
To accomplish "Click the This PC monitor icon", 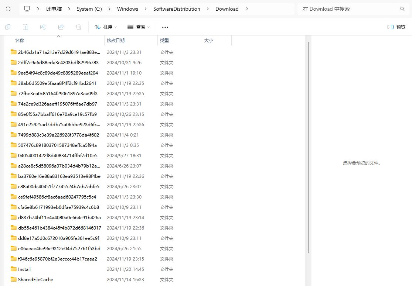I will pos(27,8).
